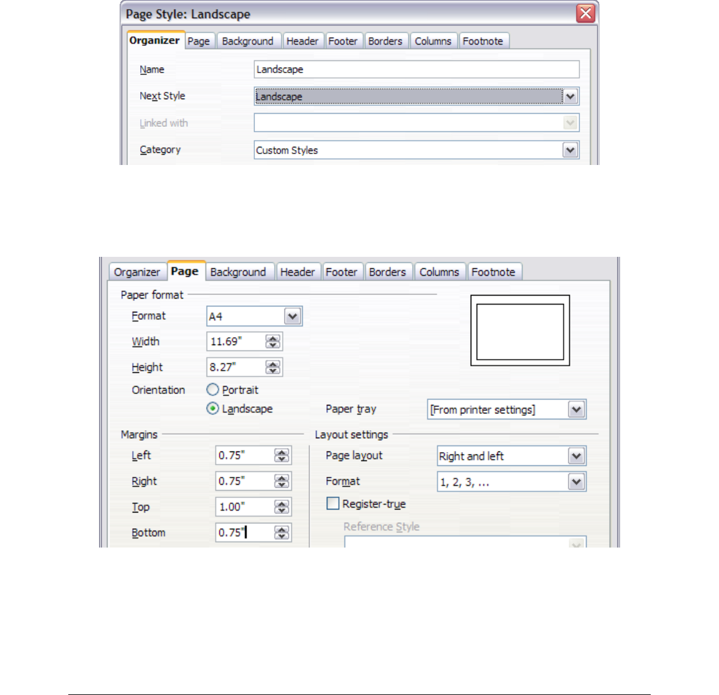Screen dimensions: 719x695
Task: Expand the Category dropdown showing Custom Styles
Action: 570,150
